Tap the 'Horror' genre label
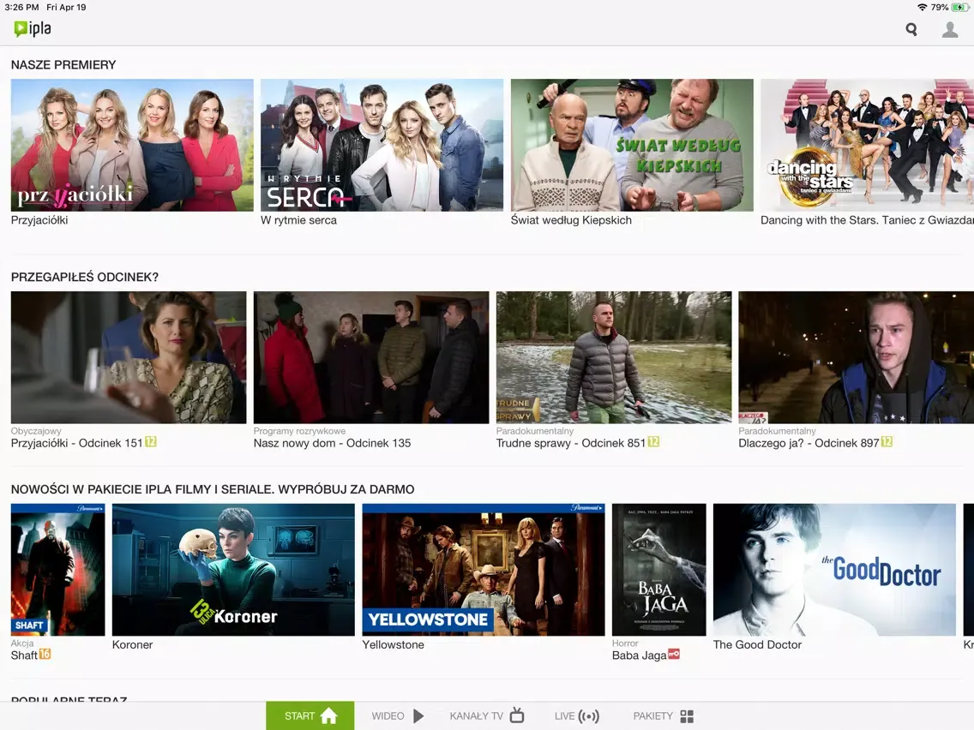 [x=625, y=643]
